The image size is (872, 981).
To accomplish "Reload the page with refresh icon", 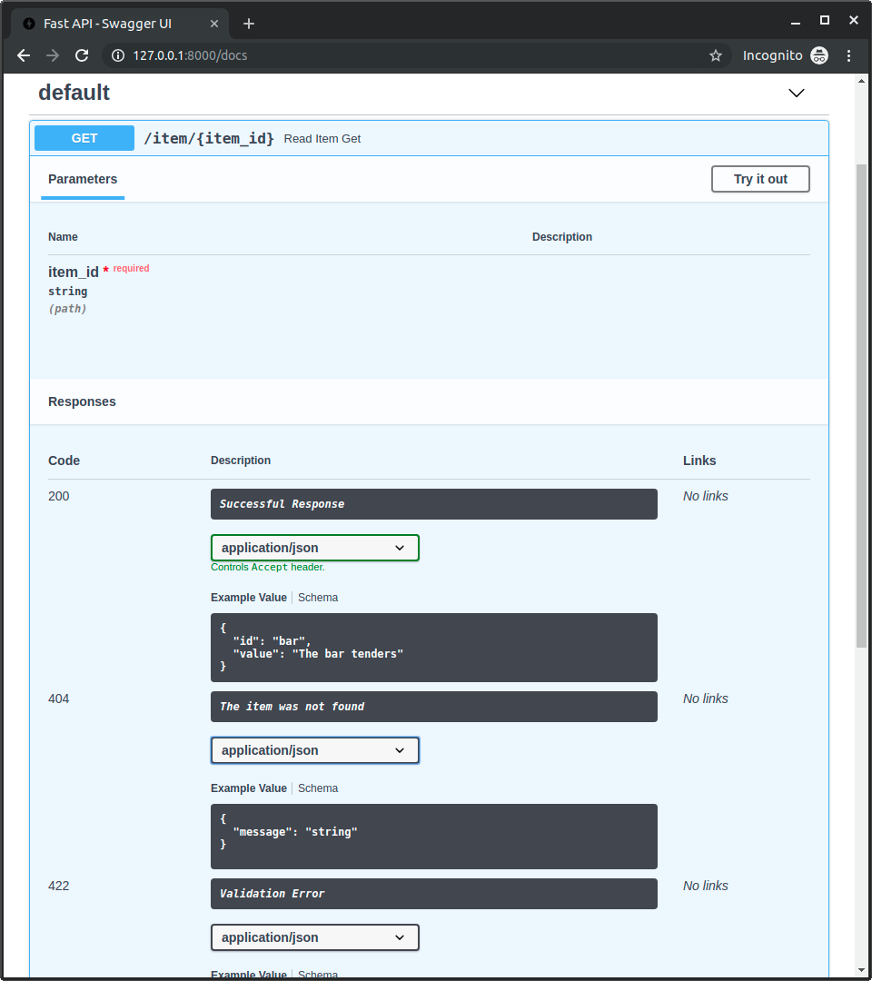I will tap(82, 55).
